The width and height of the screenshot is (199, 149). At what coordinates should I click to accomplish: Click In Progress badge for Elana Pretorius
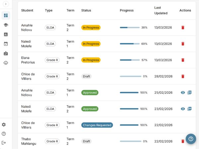91,60
